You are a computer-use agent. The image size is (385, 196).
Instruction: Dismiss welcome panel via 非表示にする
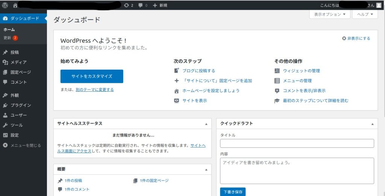pyautogui.click(x=356, y=39)
